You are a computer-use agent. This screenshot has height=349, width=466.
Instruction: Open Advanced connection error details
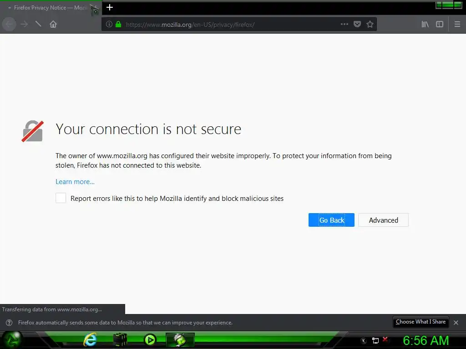(383, 220)
